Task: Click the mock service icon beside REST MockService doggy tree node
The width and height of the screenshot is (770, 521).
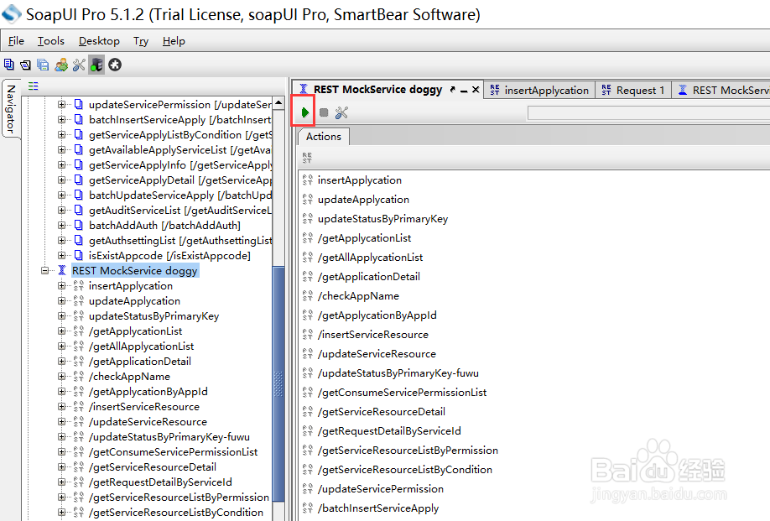Action: (62, 270)
